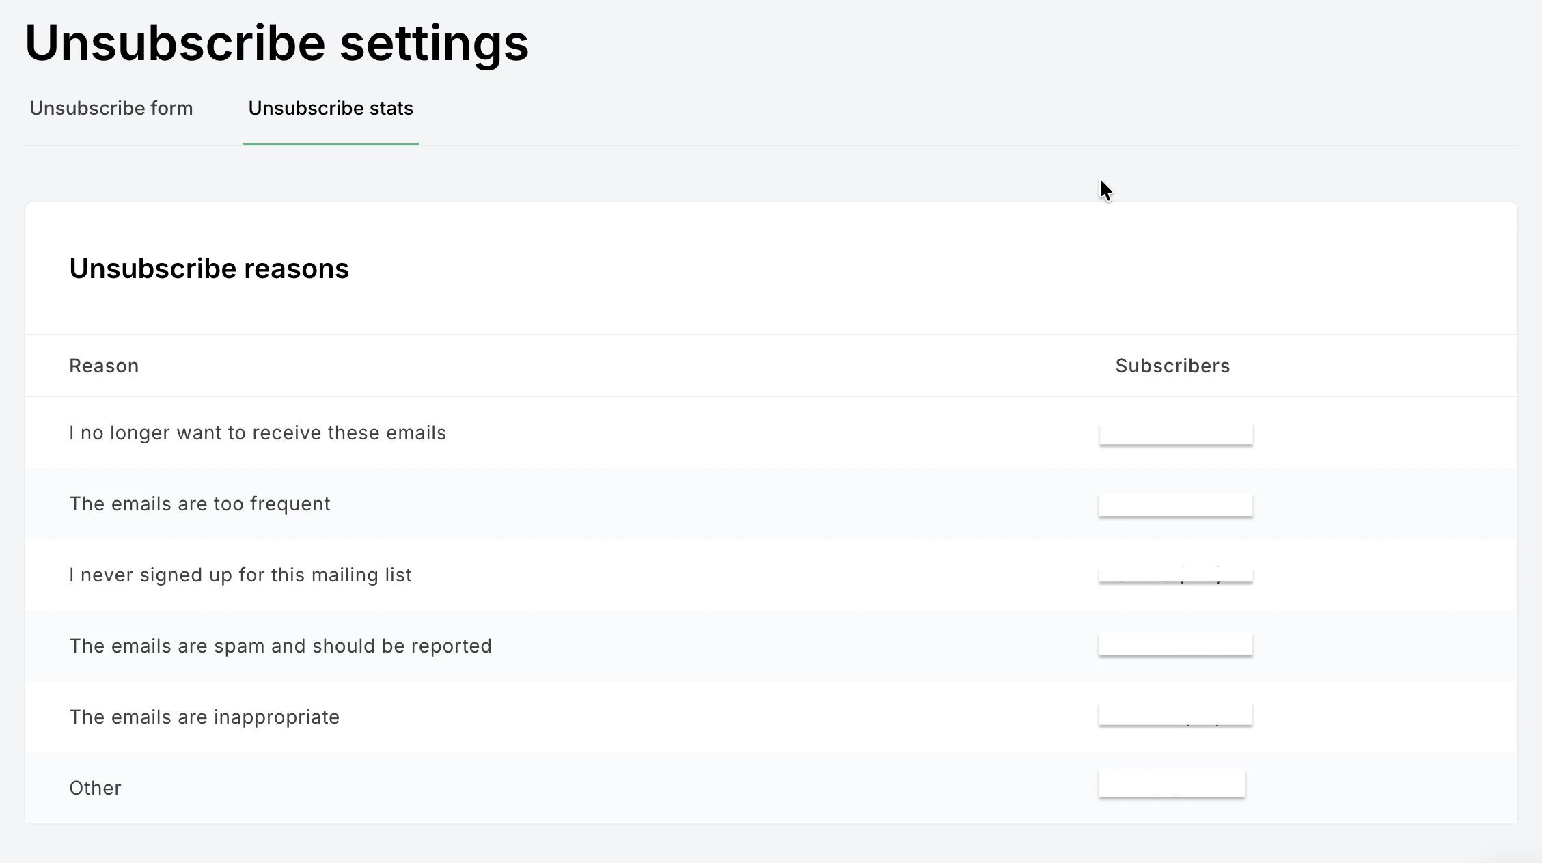Select the 'Other' reason row

tap(95, 787)
